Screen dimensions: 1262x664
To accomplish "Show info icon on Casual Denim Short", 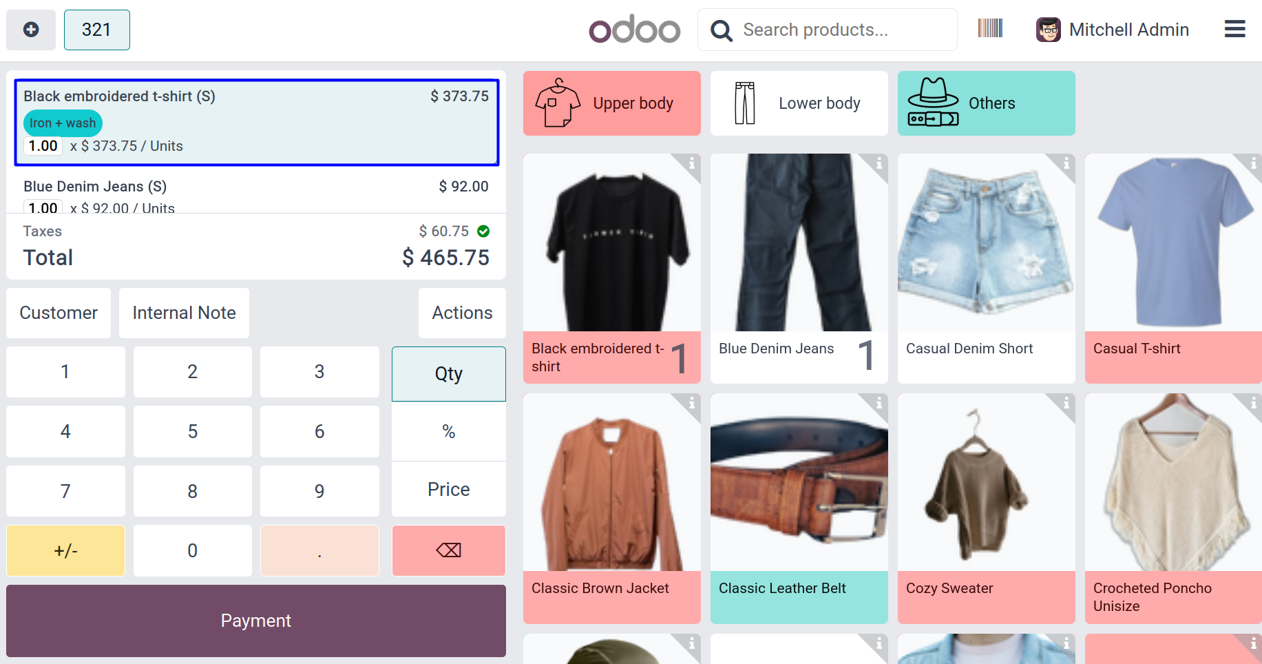I will point(1066,164).
